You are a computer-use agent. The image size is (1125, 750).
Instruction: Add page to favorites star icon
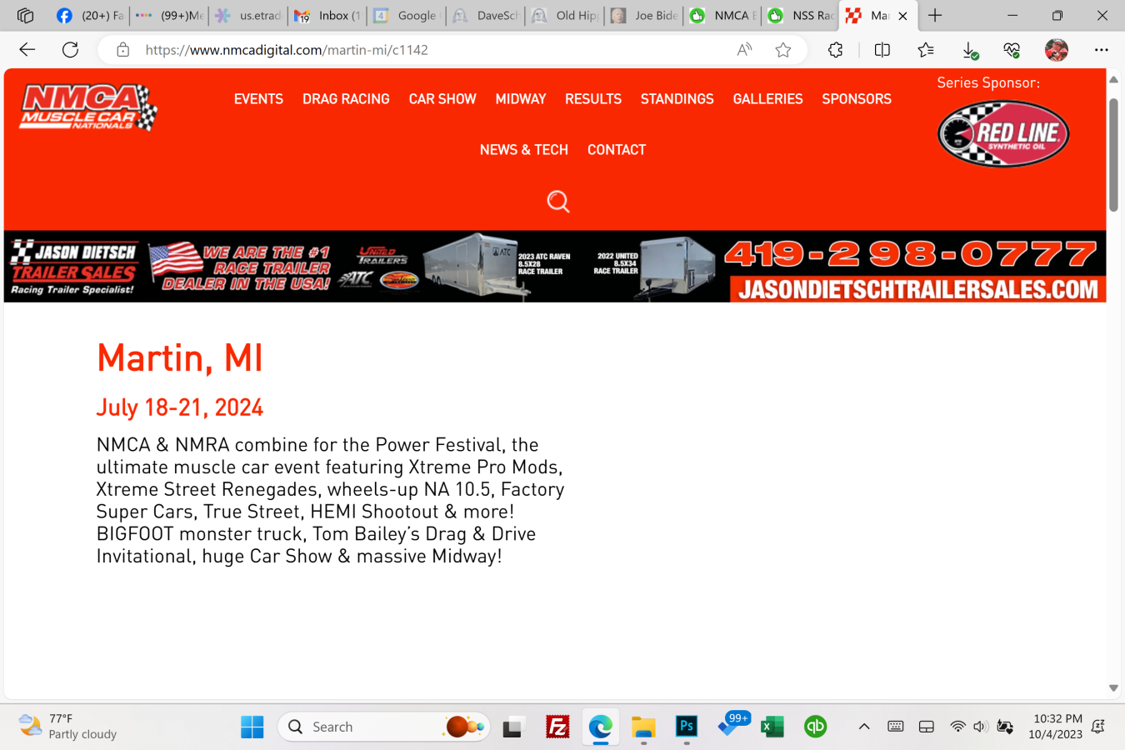pos(783,50)
